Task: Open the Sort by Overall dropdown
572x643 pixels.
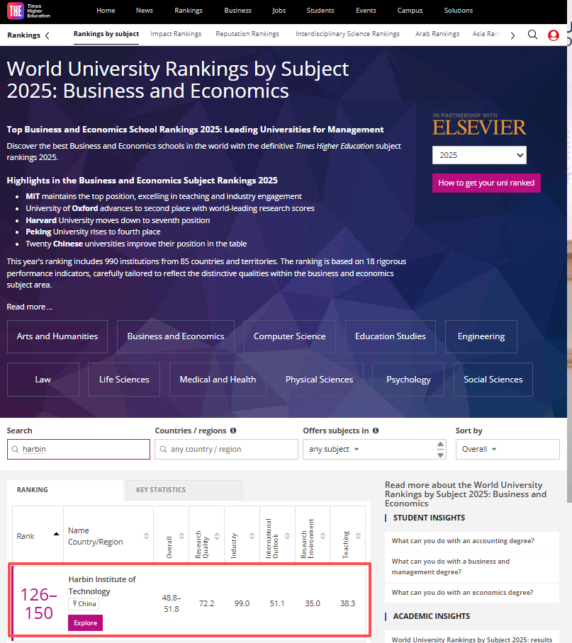Action: pos(507,449)
